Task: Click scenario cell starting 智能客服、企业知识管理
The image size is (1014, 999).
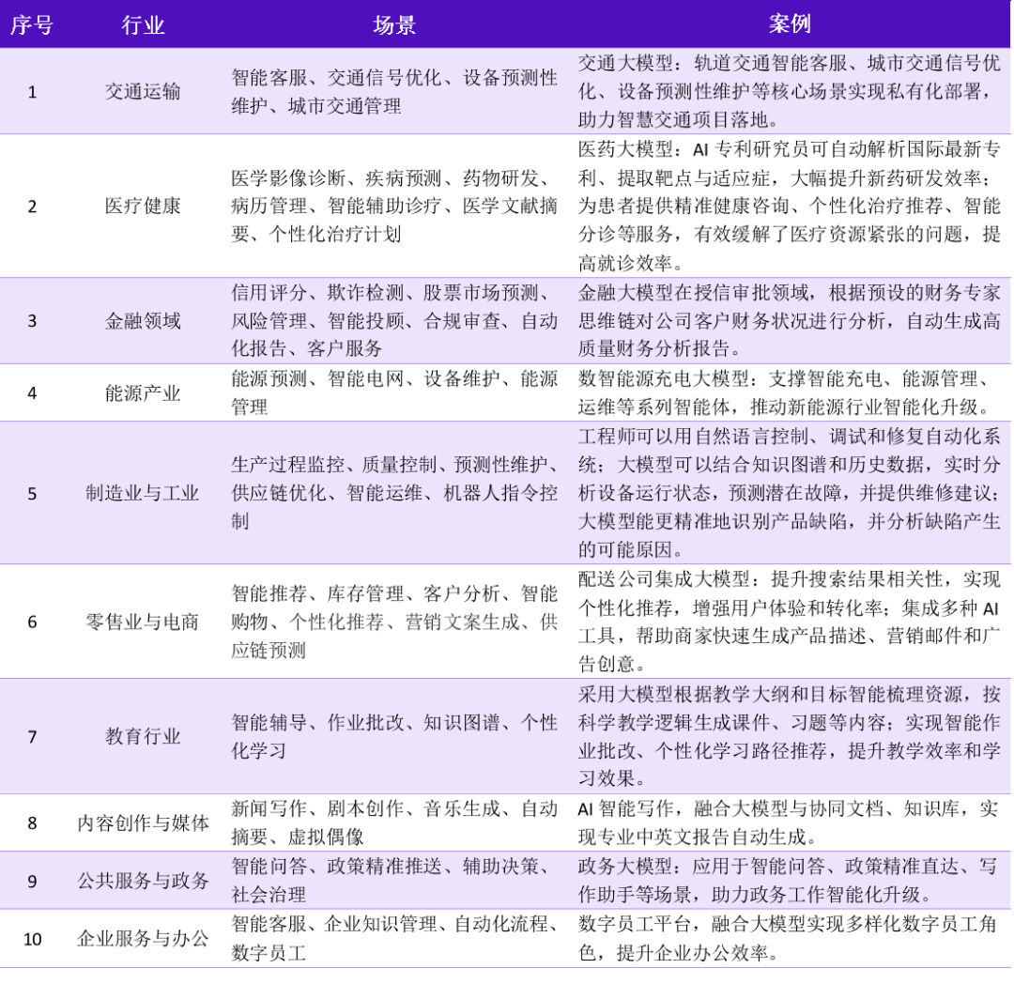Action: [x=394, y=938]
